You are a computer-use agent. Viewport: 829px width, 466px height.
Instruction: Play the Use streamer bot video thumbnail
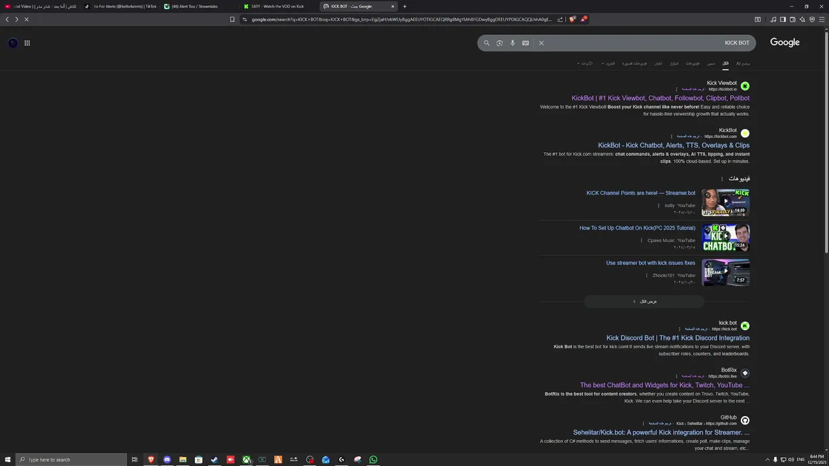point(726,272)
